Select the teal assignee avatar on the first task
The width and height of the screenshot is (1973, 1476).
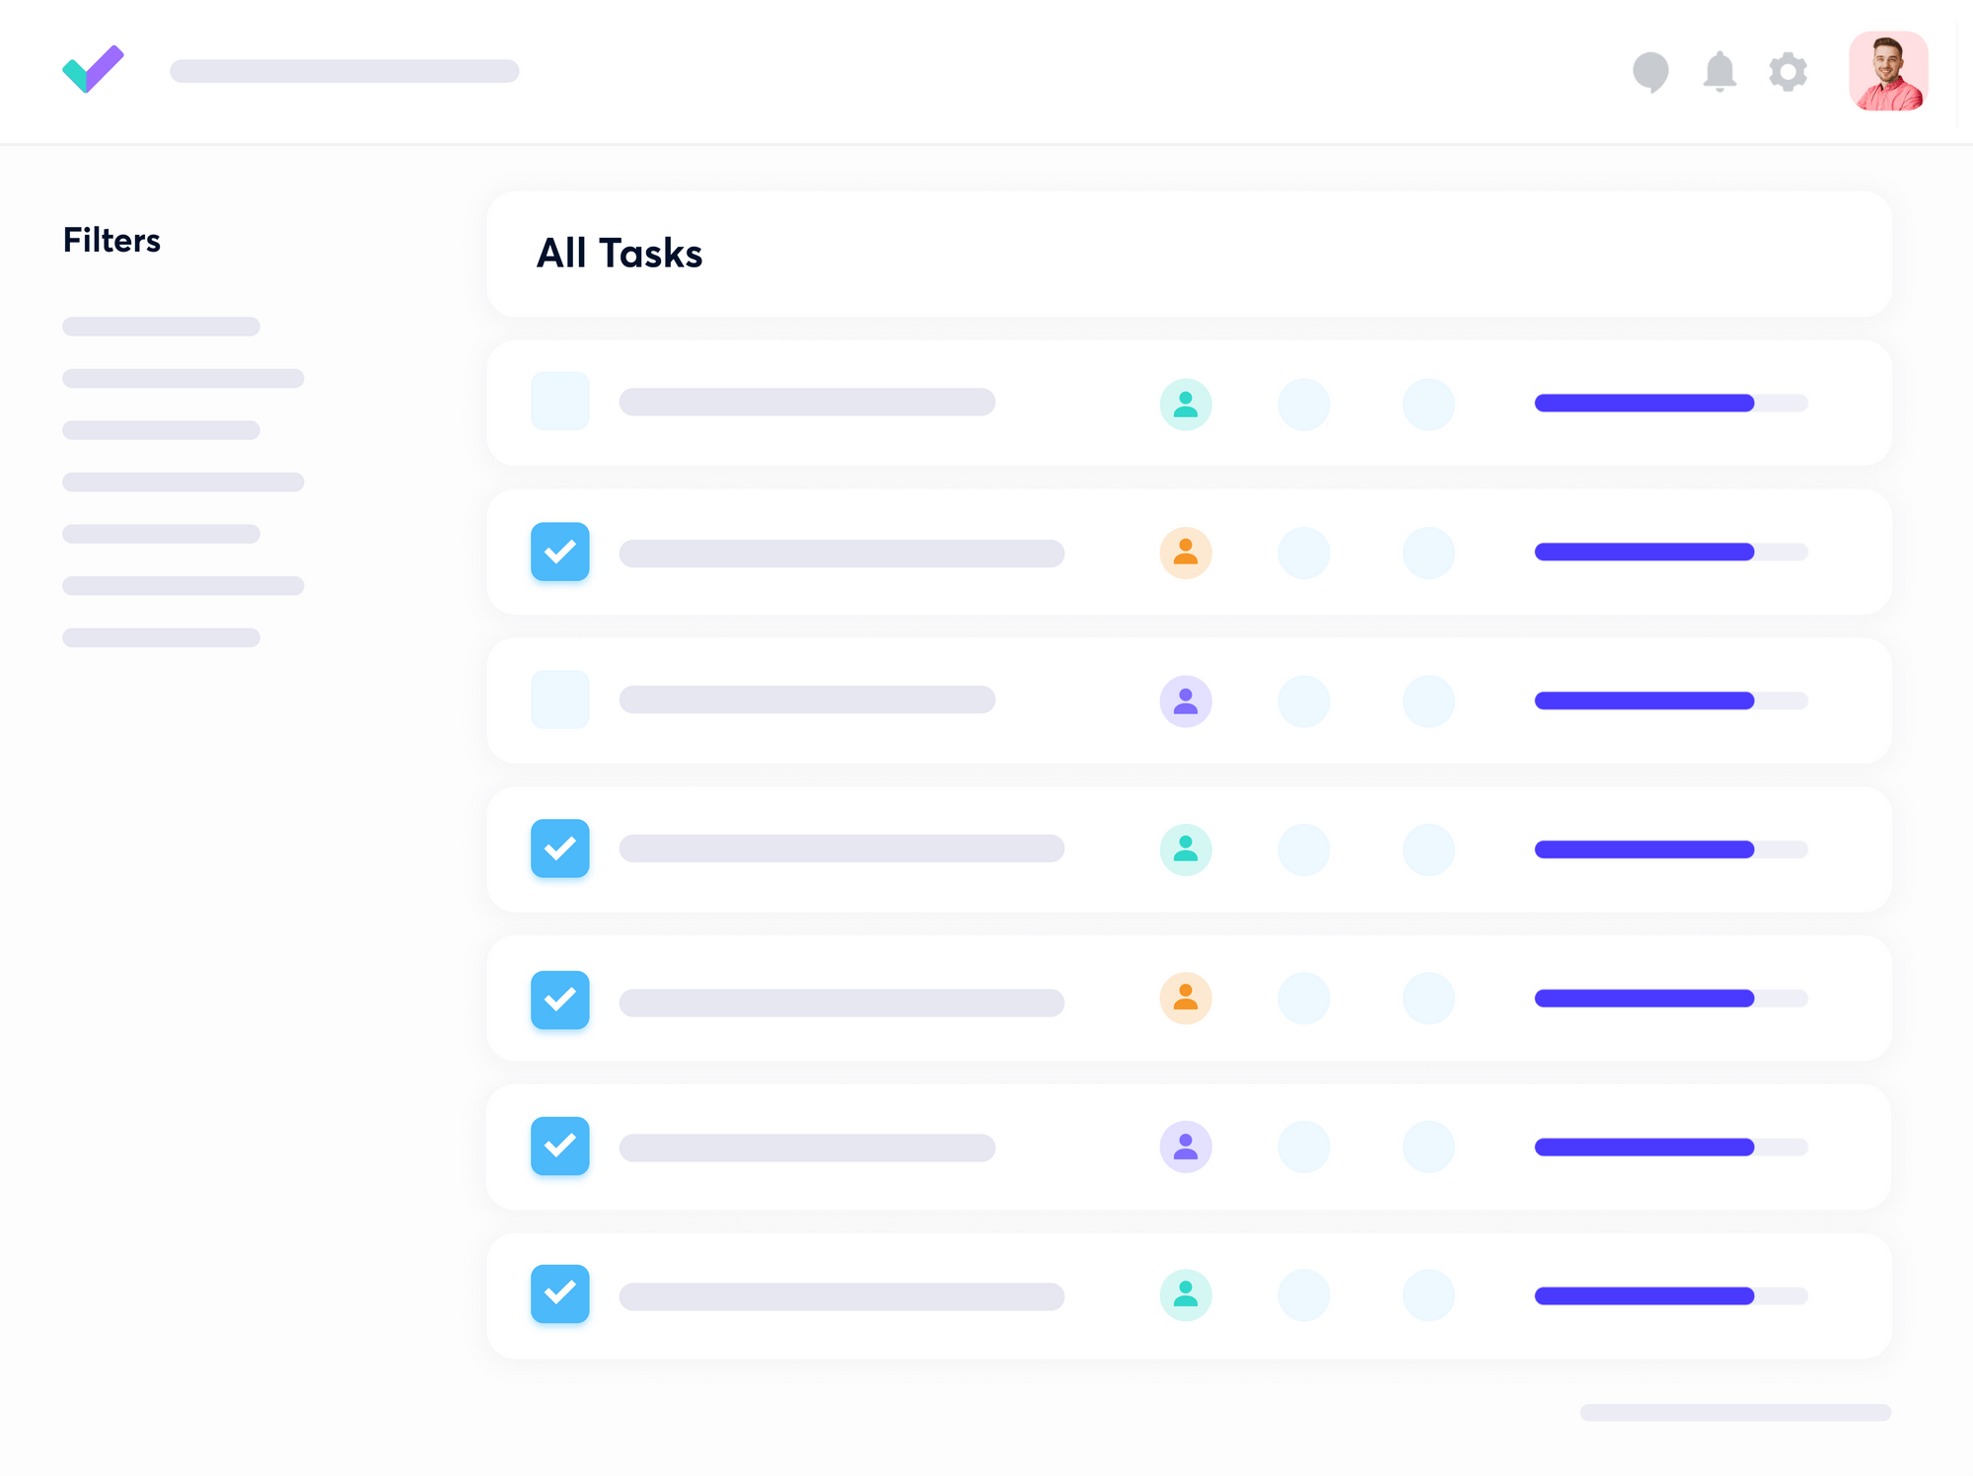click(1186, 404)
